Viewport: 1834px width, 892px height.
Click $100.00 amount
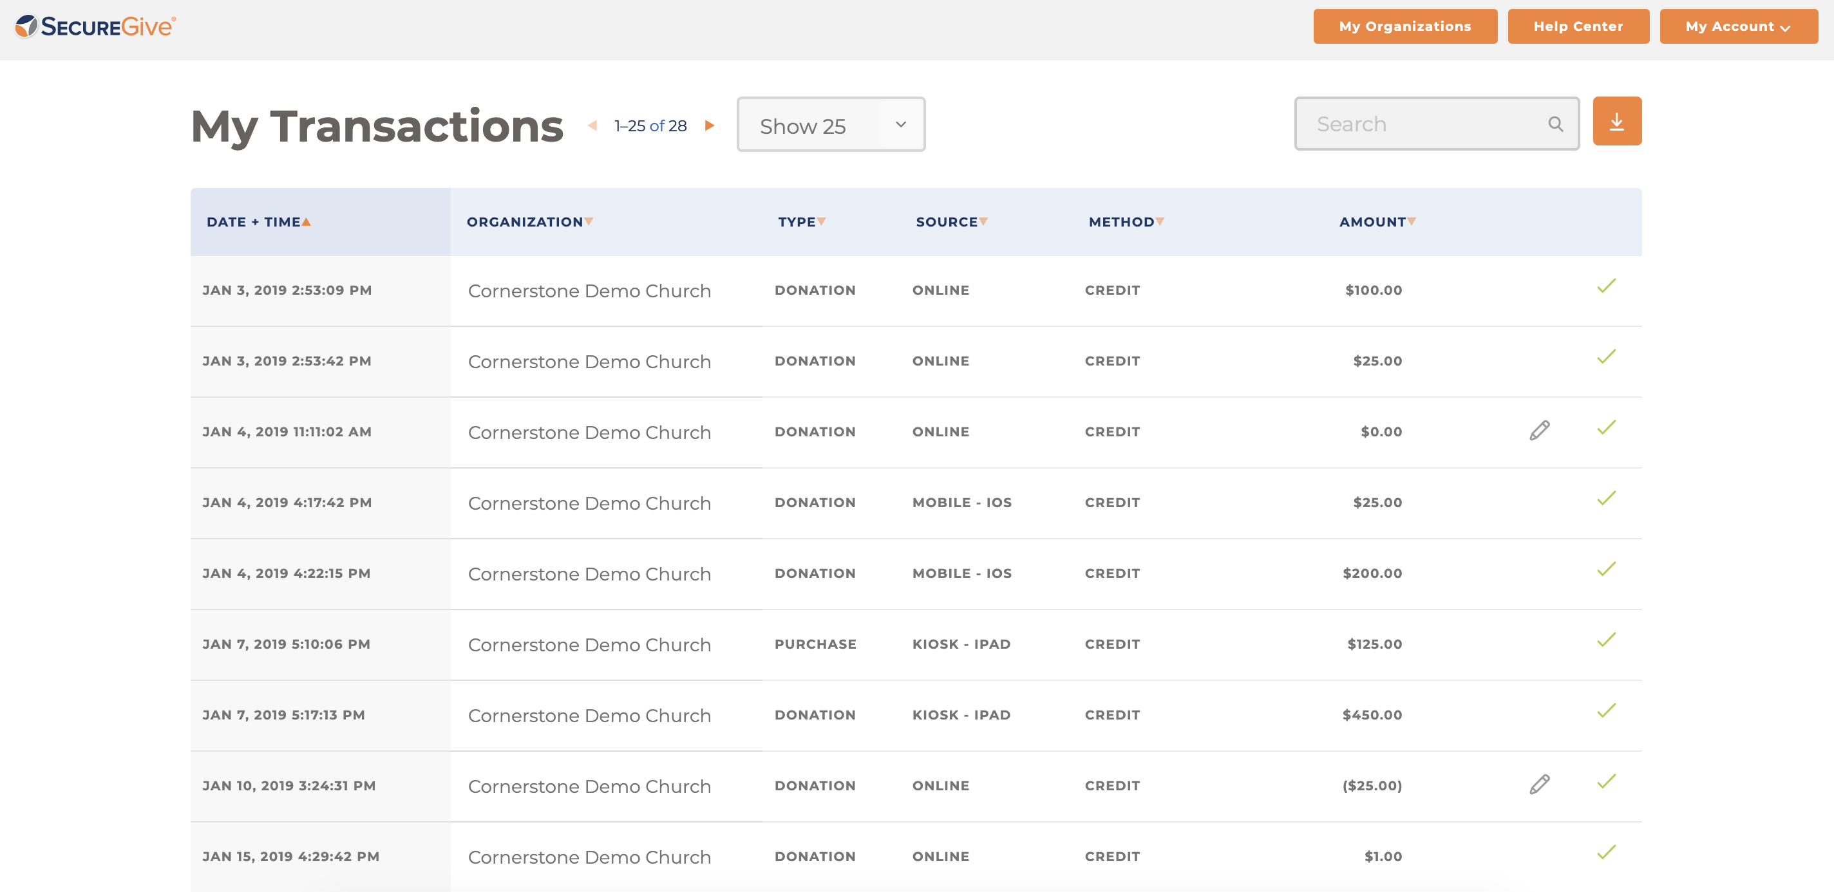coord(1374,290)
